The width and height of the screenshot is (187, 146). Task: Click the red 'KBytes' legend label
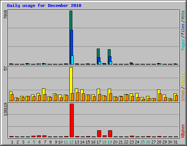183,131
